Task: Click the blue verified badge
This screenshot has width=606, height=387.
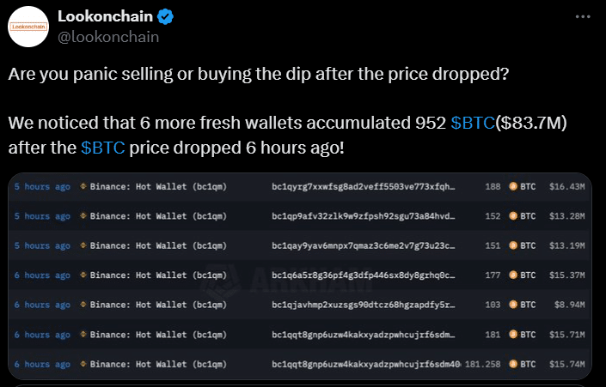Action: (x=165, y=16)
